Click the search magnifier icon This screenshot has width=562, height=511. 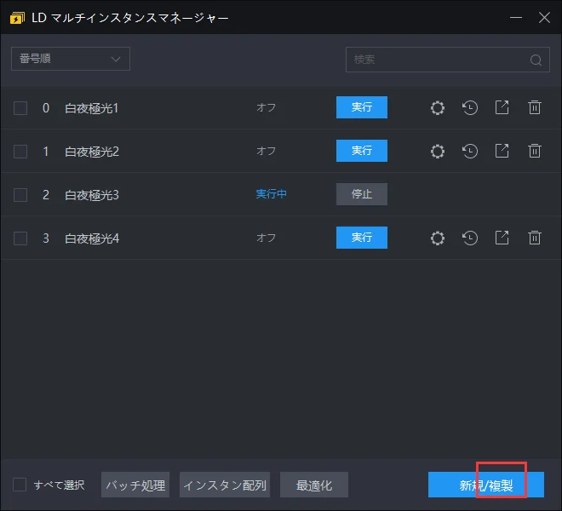(536, 60)
